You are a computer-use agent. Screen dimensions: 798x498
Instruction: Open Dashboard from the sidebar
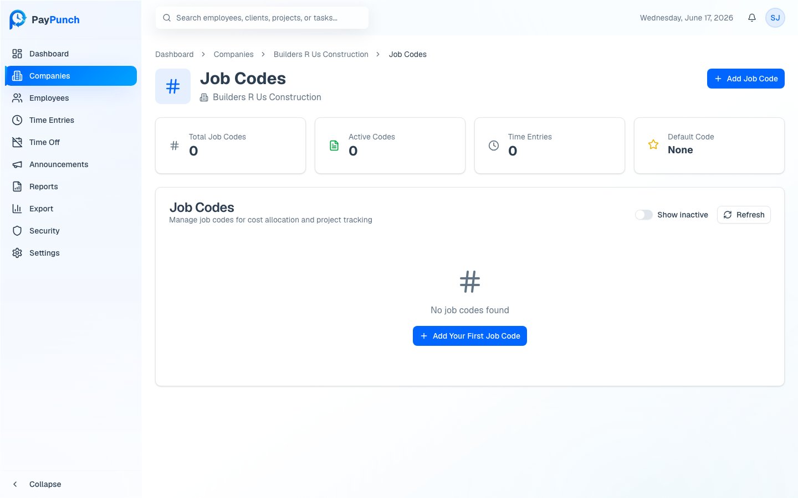(x=71, y=54)
